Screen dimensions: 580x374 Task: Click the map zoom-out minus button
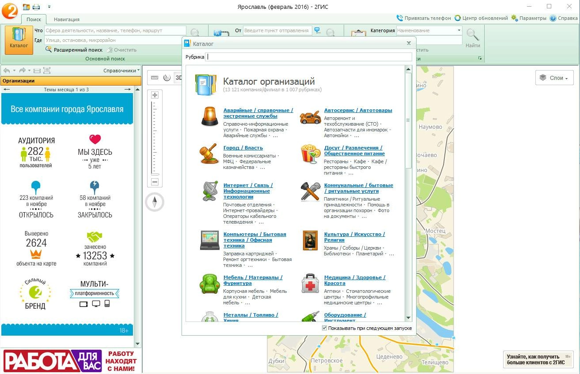click(x=155, y=182)
